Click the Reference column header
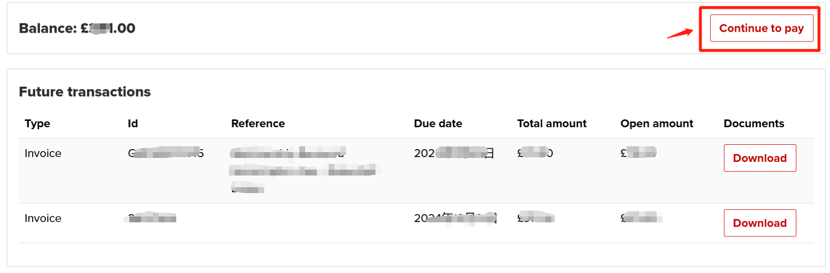The image size is (830, 273). click(258, 124)
